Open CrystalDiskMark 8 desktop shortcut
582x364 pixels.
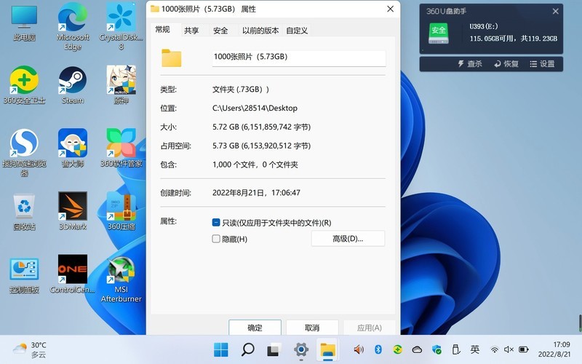pyautogui.click(x=121, y=26)
